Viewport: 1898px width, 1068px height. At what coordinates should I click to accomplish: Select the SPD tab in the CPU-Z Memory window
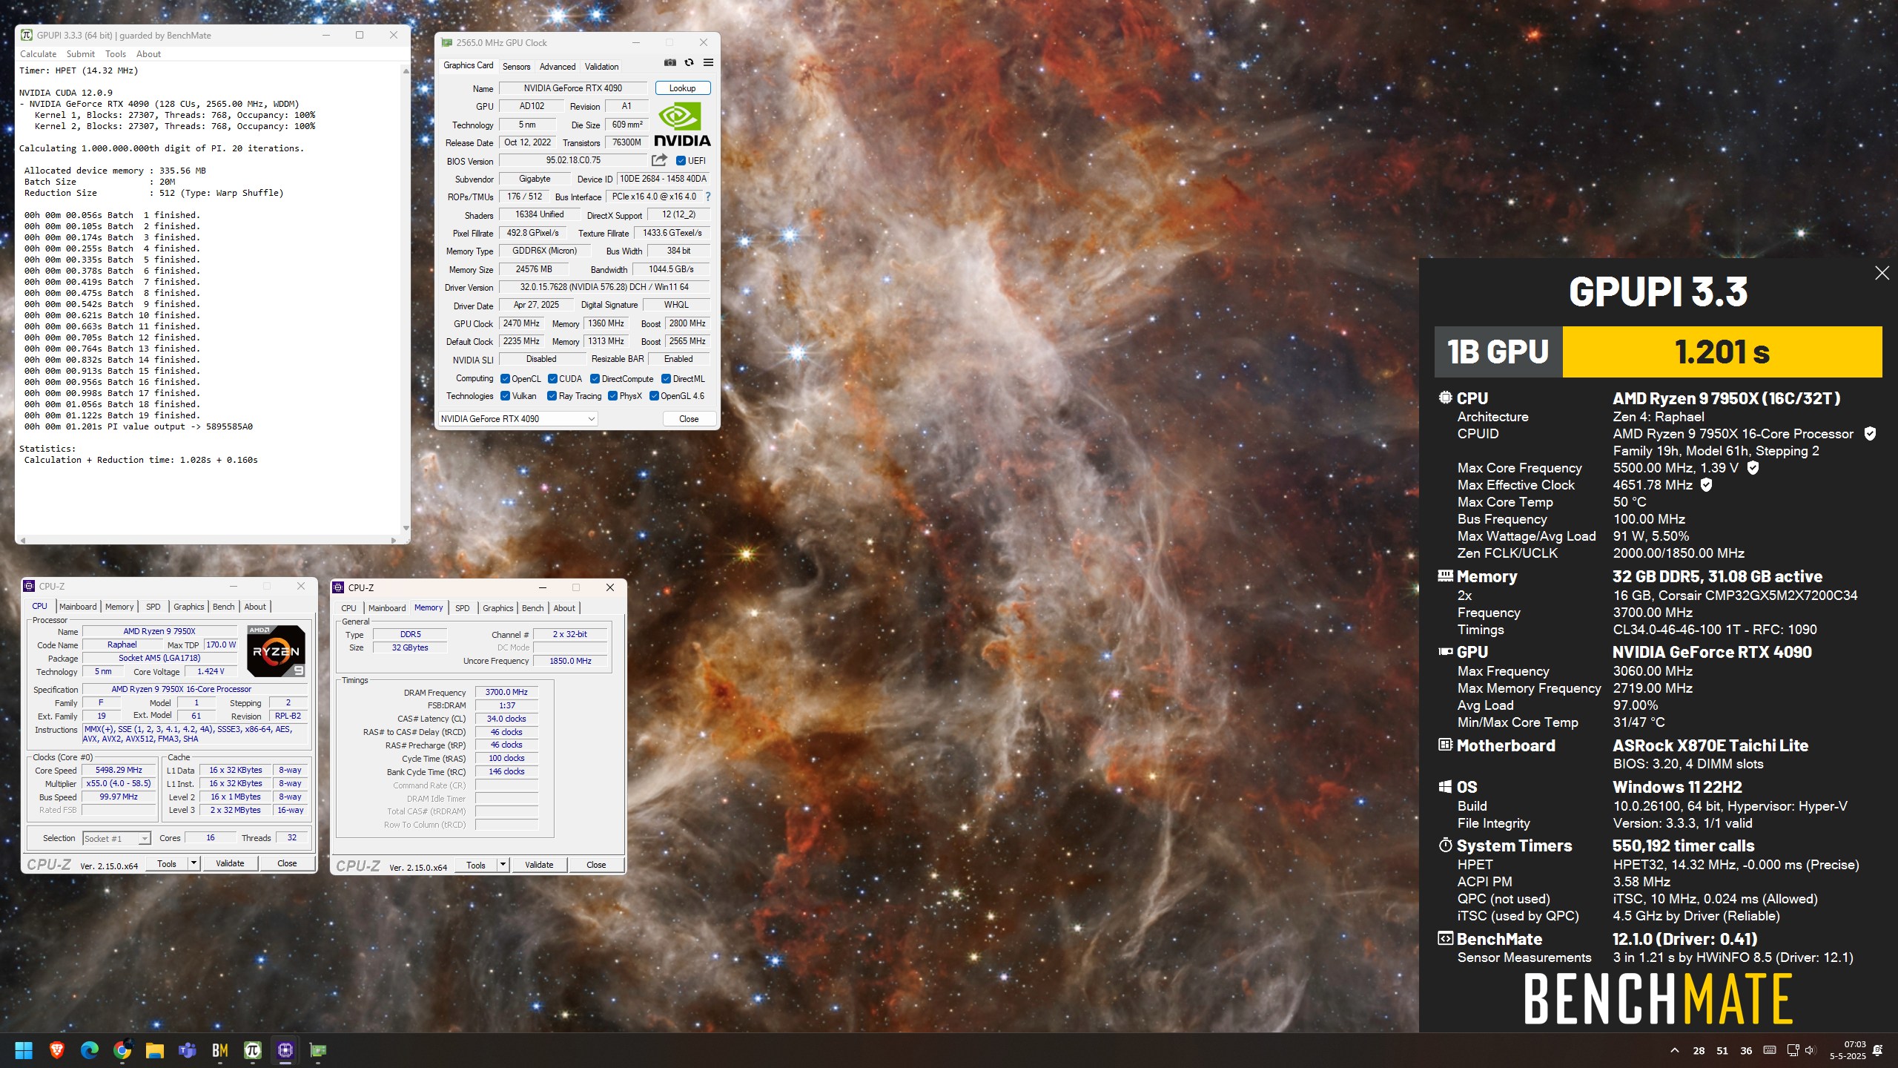pyautogui.click(x=462, y=608)
